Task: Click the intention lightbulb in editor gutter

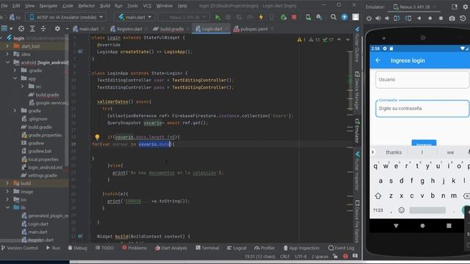Action: coord(97,137)
